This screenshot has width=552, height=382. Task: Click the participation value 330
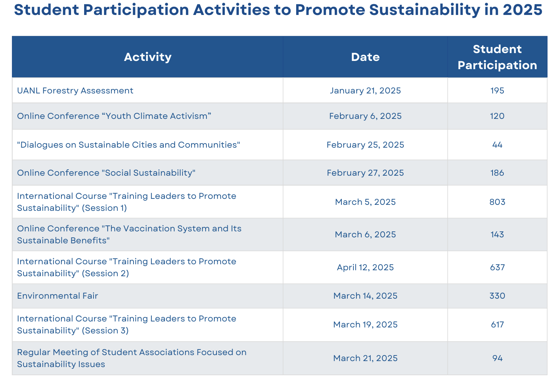click(497, 296)
